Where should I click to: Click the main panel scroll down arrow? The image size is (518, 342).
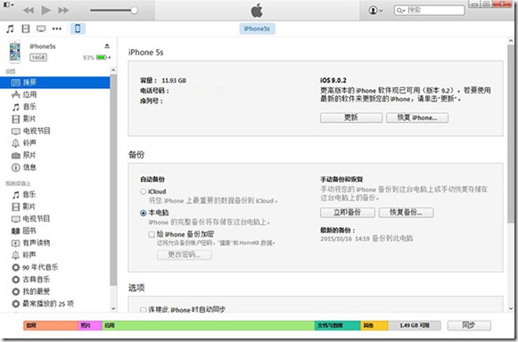pyautogui.click(x=511, y=309)
